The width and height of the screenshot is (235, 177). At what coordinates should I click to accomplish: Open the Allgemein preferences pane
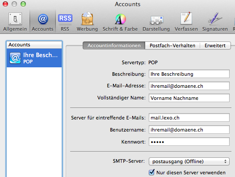(15, 22)
